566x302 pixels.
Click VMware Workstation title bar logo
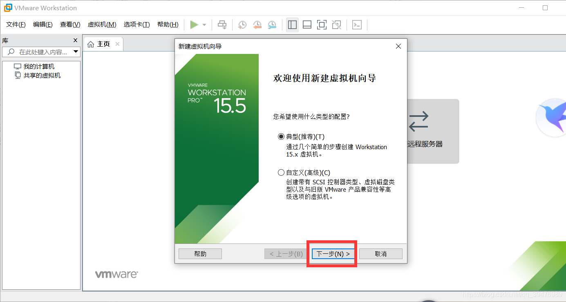[x=7, y=8]
